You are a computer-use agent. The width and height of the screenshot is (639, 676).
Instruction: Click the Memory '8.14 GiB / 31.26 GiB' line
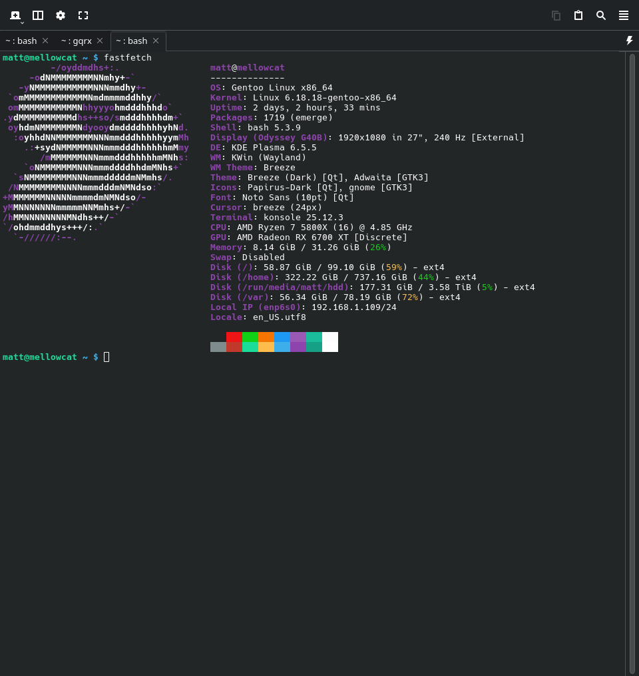(300, 247)
